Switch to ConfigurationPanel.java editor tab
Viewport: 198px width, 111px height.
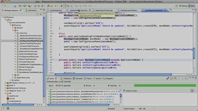click(x=129, y=10)
